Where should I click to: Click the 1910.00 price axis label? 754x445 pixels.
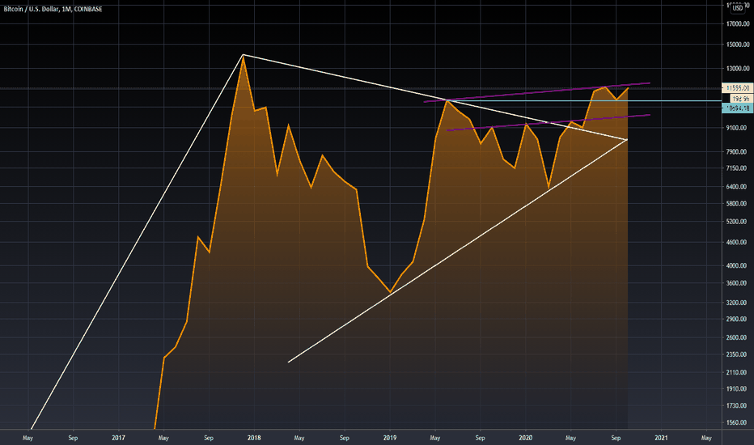pos(738,388)
